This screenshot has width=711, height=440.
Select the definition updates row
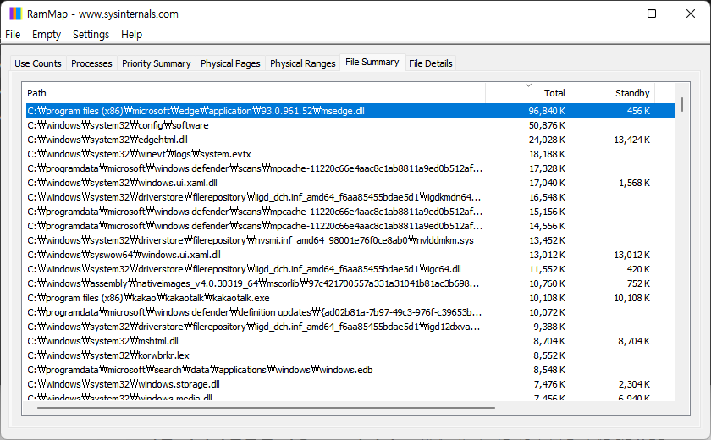pos(350,312)
